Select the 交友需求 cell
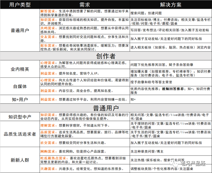Image resolution: width=212 pixels, height=173 pixels. (x=85, y=38)
